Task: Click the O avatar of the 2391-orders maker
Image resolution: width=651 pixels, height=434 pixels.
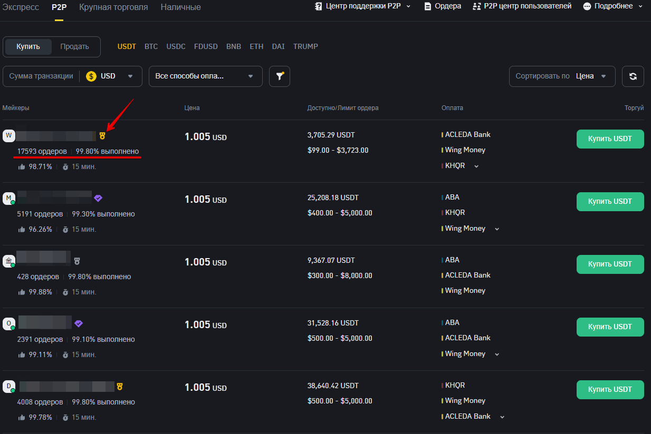Action: click(x=9, y=324)
